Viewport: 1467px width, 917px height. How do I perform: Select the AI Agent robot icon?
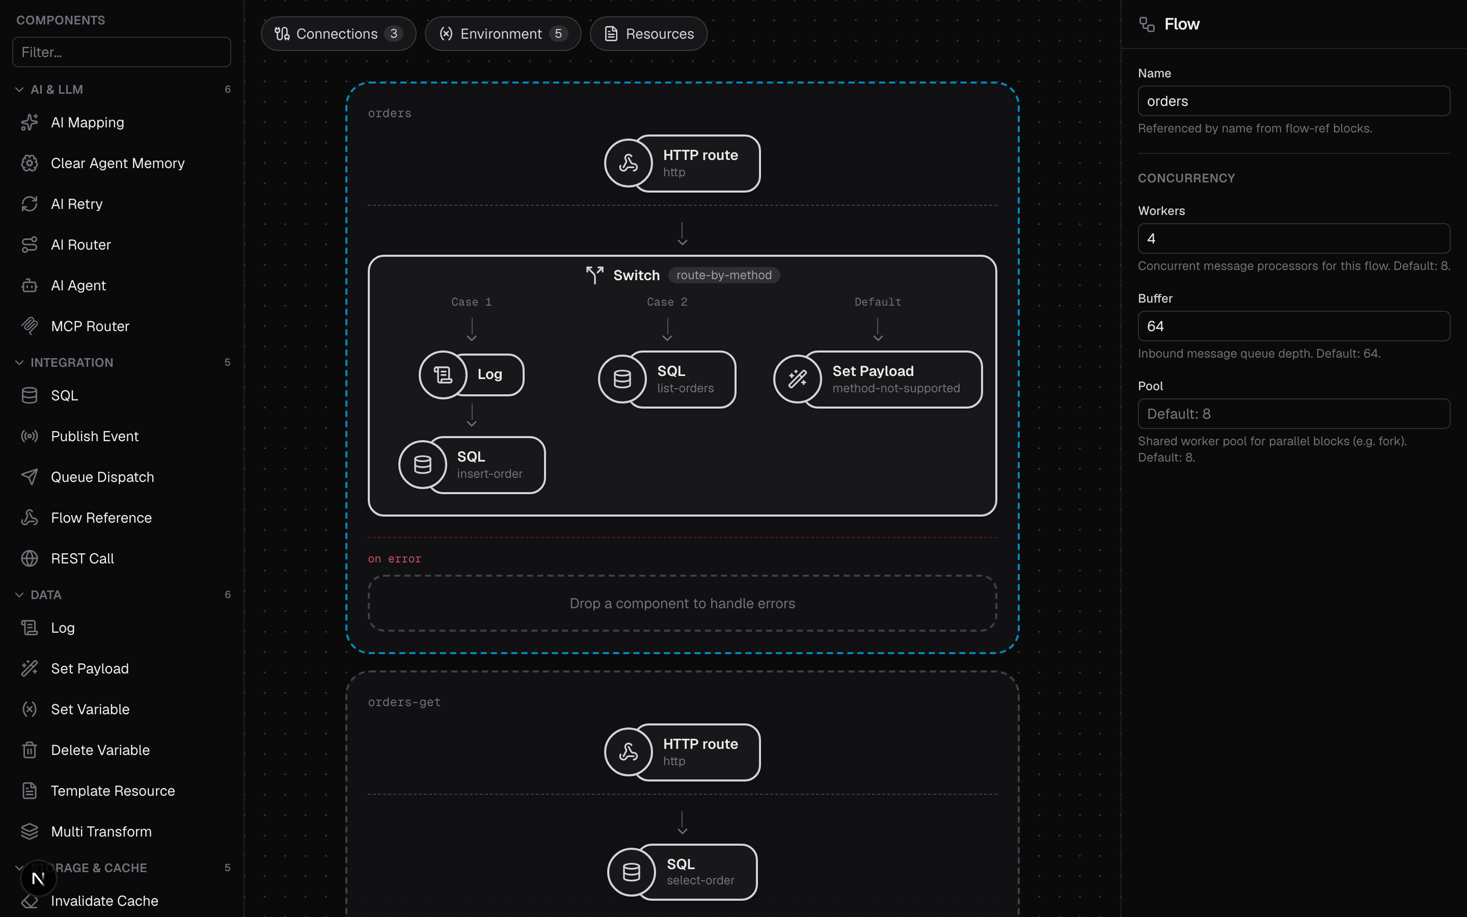coord(29,285)
